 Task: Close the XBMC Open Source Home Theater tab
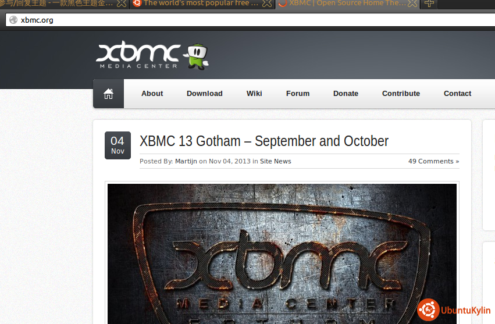(x=412, y=3)
